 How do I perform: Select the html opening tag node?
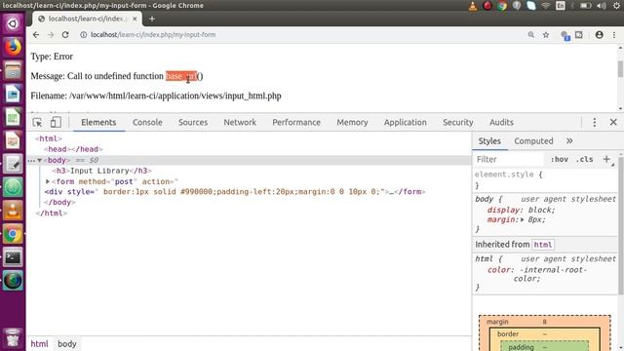point(49,138)
